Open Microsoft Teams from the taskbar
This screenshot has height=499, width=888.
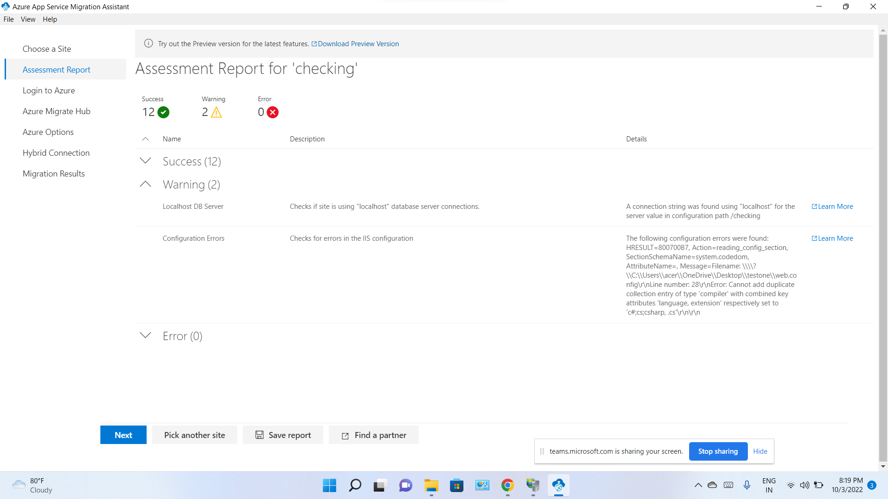(x=405, y=485)
